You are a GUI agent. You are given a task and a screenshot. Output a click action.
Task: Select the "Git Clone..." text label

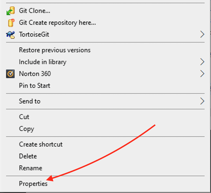pos(34,11)
